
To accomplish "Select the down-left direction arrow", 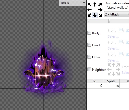I will (89, 15).
